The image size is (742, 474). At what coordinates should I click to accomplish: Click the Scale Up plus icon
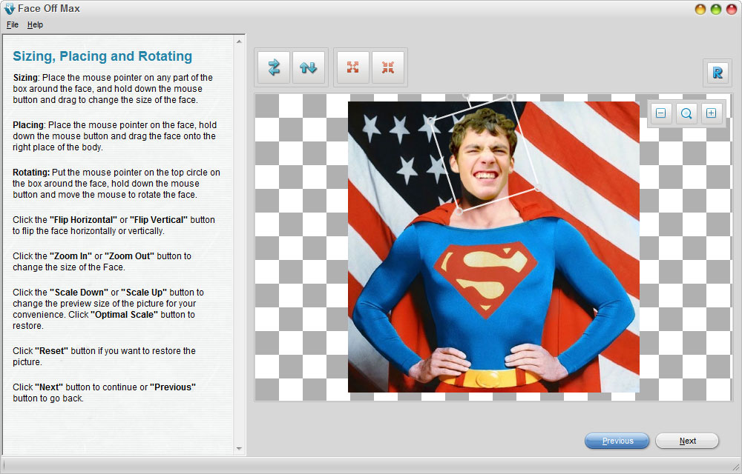point(712,113)
